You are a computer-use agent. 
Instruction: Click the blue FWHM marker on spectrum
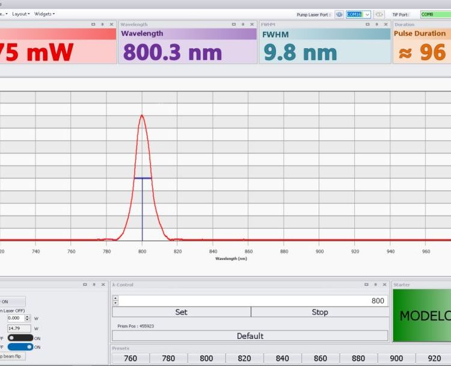click(143, 178)
